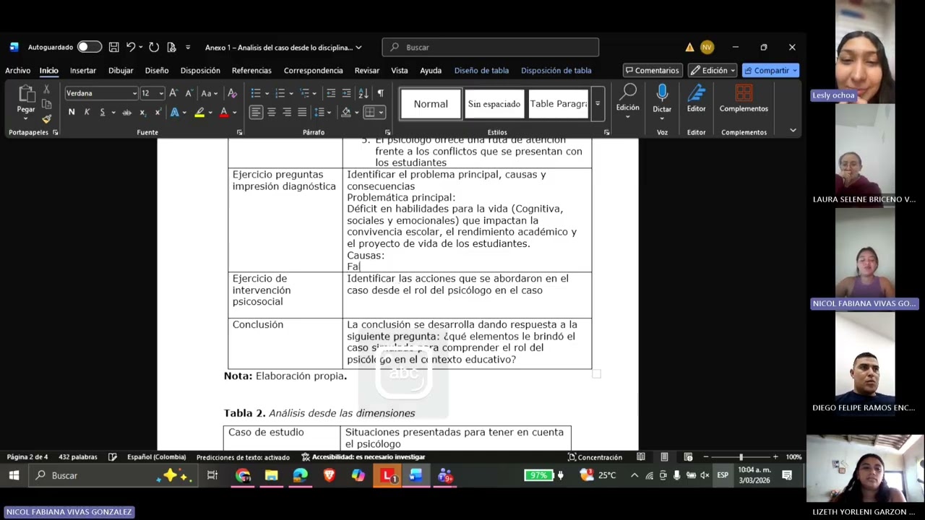Click the Redo/Repeat circular arrow icon

pyautogui.click(x=154, y=47)
